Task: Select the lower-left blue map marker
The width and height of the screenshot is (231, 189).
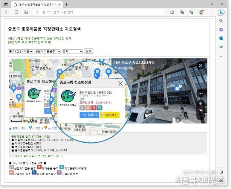Action: pos(19,98)
